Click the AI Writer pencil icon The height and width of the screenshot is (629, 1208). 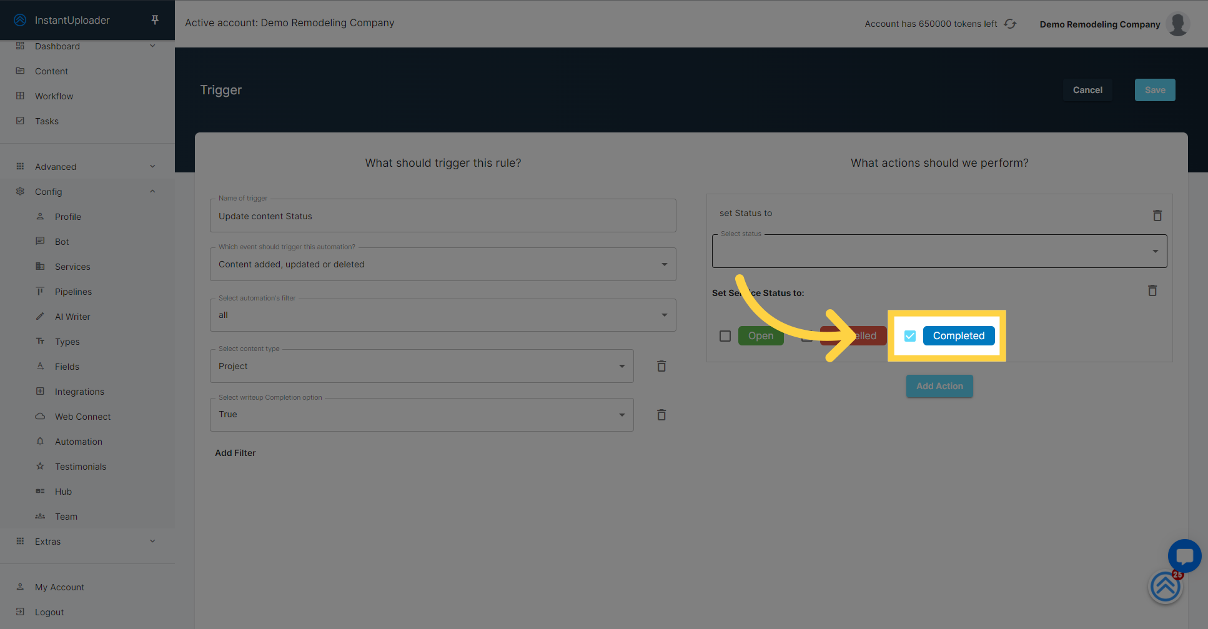pos(40,316)
